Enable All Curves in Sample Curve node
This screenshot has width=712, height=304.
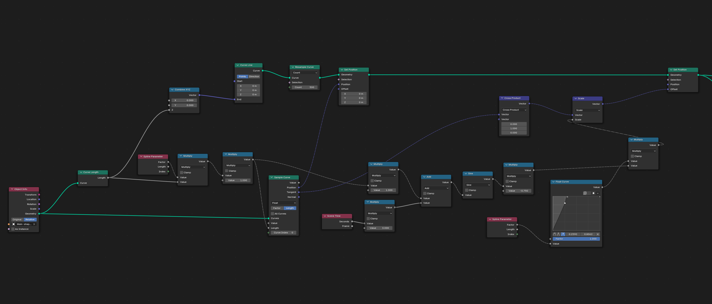[272, 214]
